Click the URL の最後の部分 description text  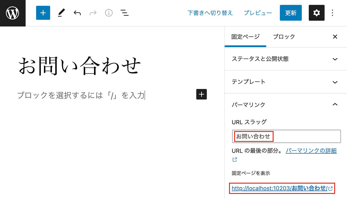(257, 151)
